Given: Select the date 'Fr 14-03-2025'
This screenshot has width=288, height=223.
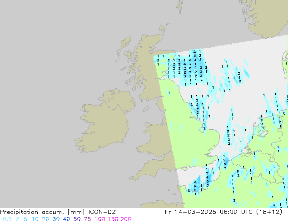Looking at the screenshot, I should (190, 212).
